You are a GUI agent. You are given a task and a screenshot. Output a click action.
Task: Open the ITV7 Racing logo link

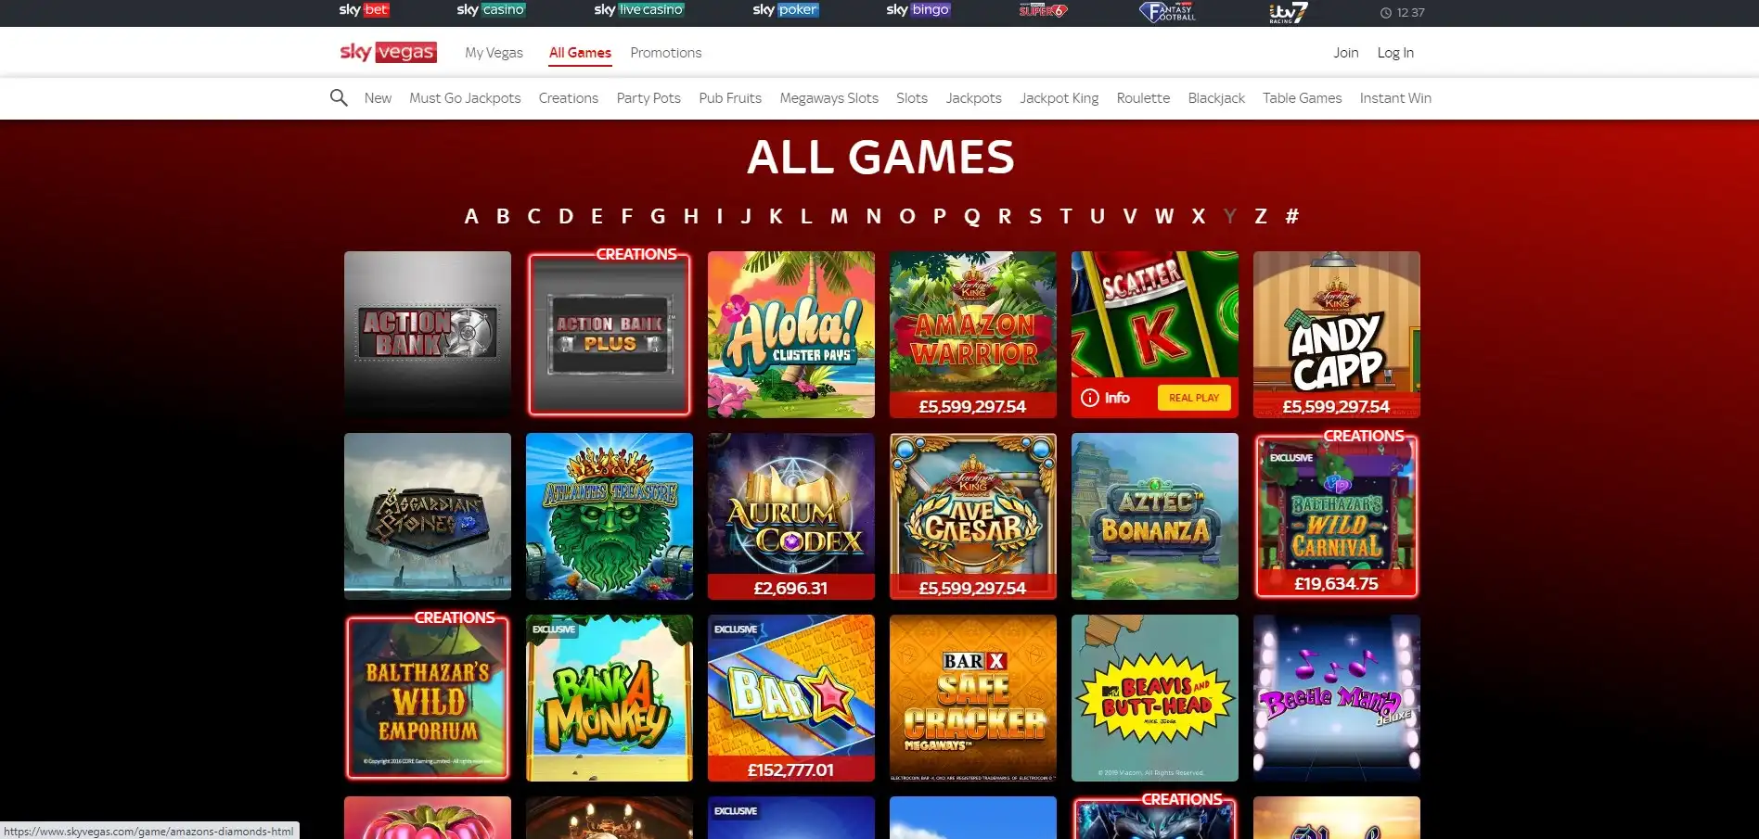click(1288, 12)
